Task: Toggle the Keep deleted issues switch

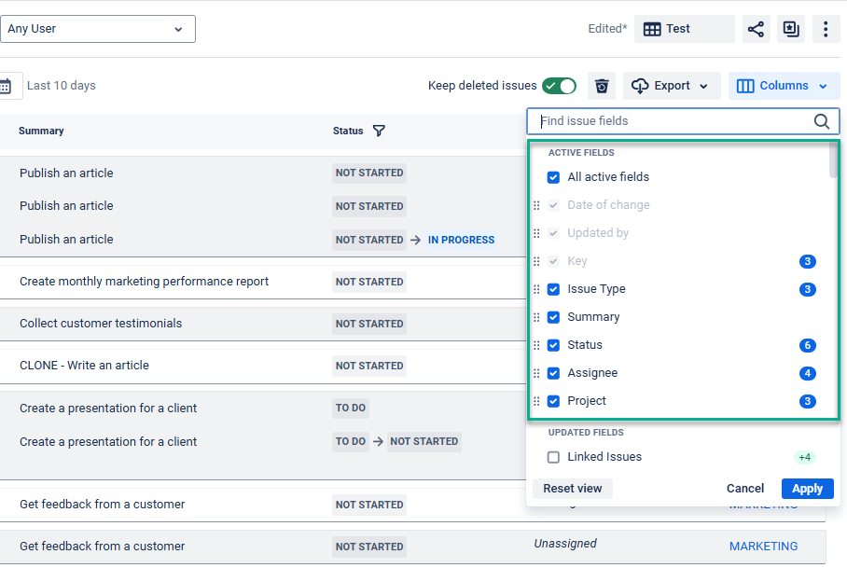Action: click(560, 86)
